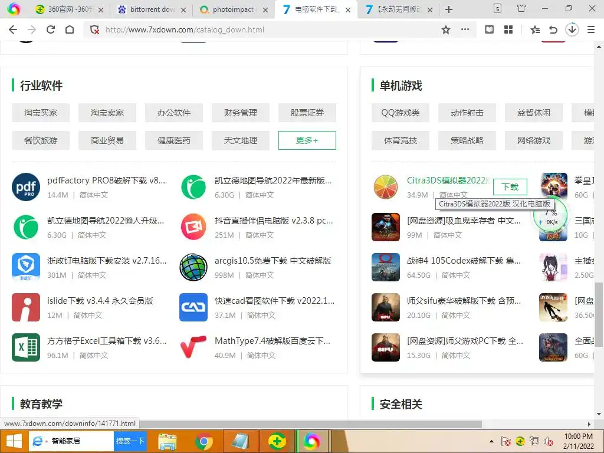The height and width of the screenshot is (453, 604).
Task: Select the QQ游戏类 category
Action: point(401,113)
